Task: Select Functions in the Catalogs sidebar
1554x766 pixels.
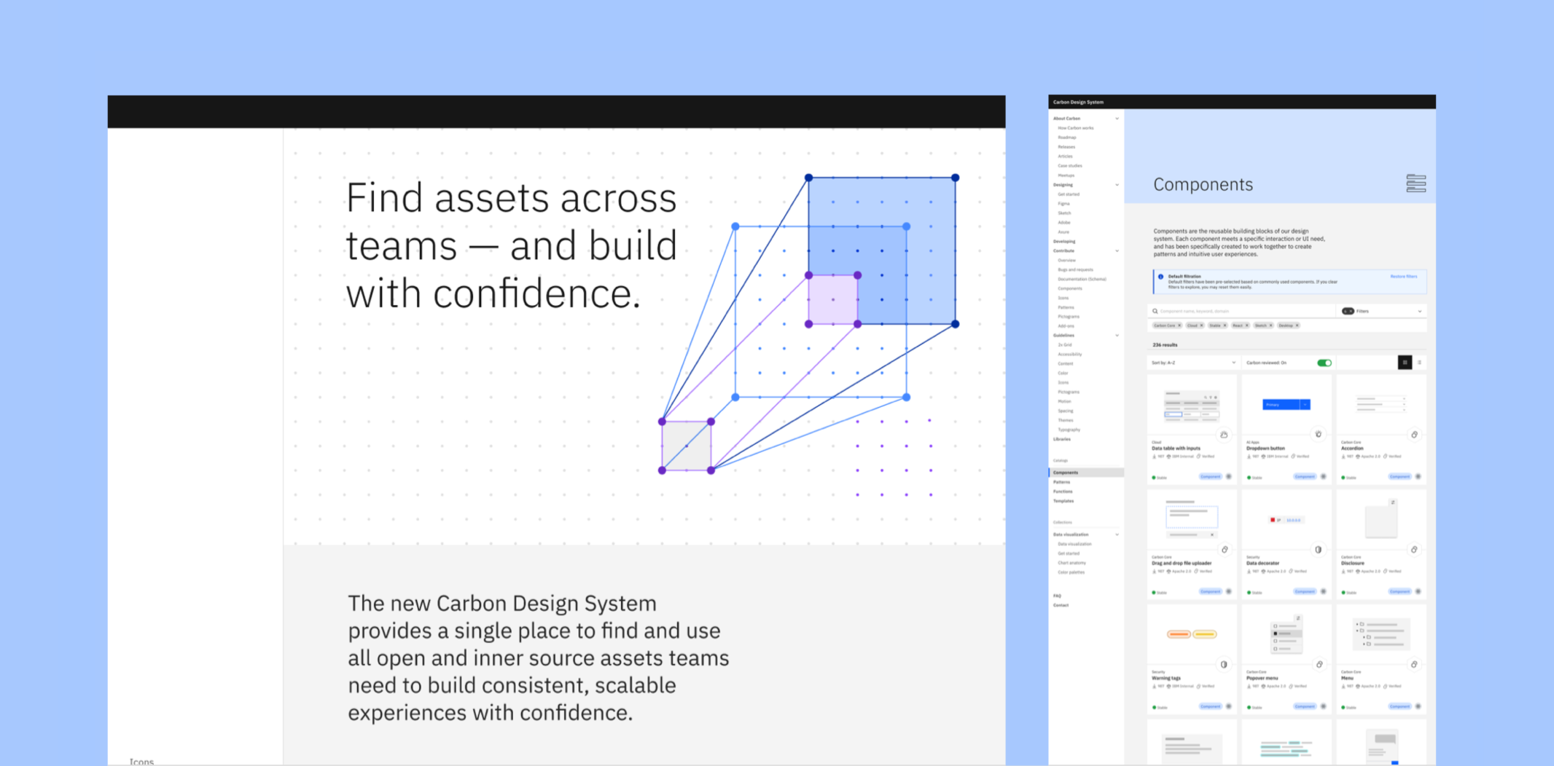Action: coord(1063,491)
